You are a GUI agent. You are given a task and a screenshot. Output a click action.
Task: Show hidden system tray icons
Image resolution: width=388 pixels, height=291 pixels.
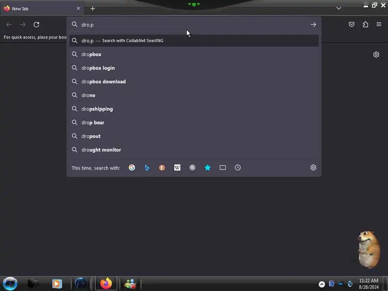pyautogui.click(x=322, y=284)
